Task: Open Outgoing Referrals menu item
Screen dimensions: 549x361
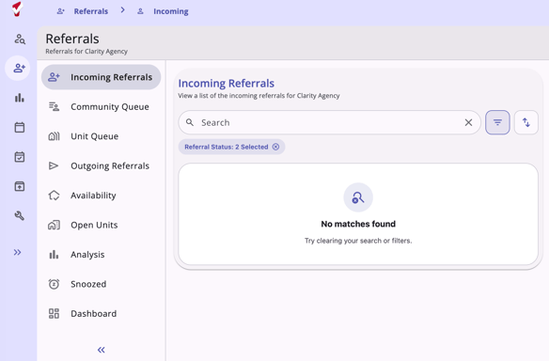Action: click(x=101, y=165)
